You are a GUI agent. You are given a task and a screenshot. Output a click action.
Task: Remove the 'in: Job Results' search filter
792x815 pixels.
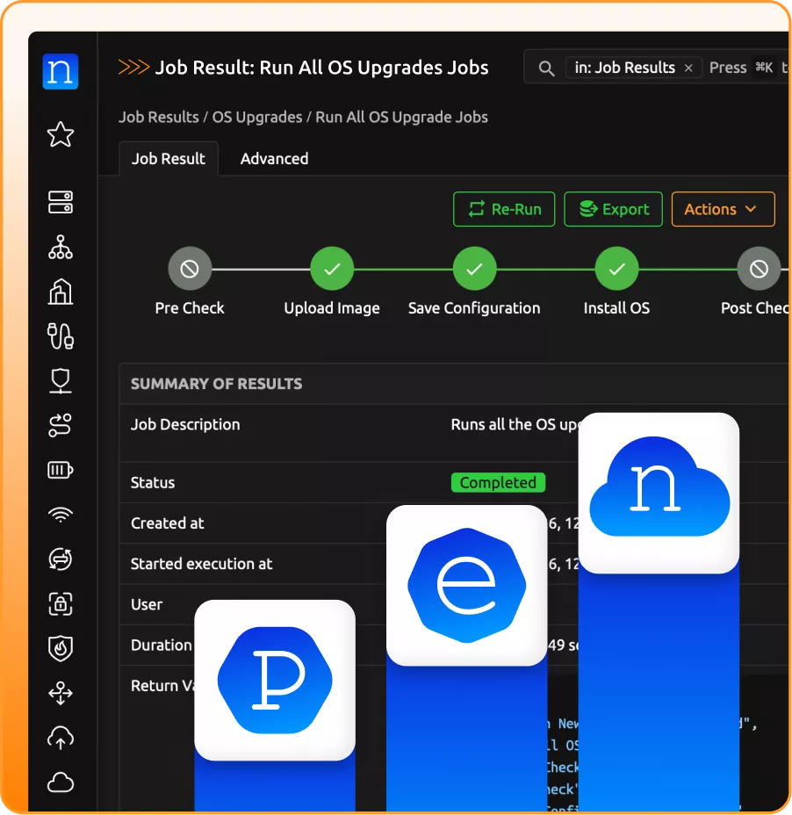(688, 68)
